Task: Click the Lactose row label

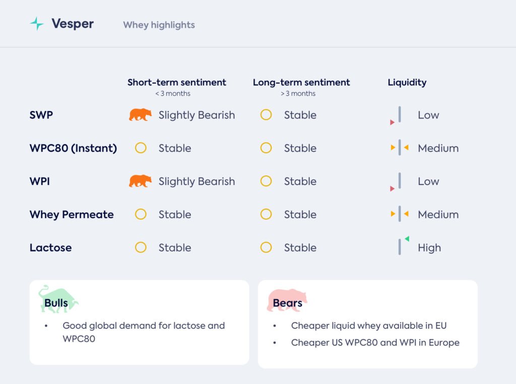Action: [50, 247]
